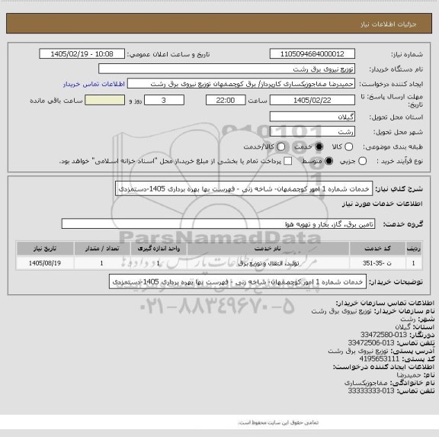
Task: Click the واحد اندازه گیری column header
Action: pos(159,249)
